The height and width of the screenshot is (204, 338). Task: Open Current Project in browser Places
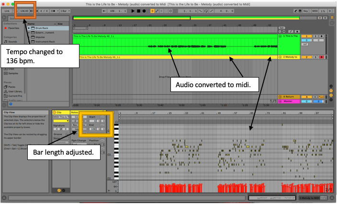pyautogui.click(x=15, y=96)
